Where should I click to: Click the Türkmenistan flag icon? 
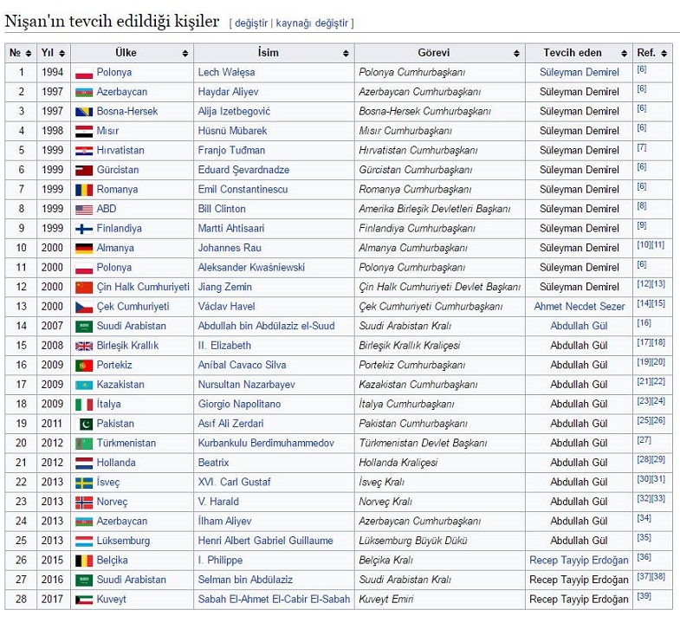84,444
